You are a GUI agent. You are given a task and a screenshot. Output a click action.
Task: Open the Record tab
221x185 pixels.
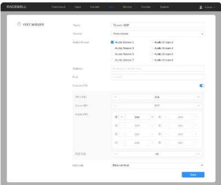[127, 7]
